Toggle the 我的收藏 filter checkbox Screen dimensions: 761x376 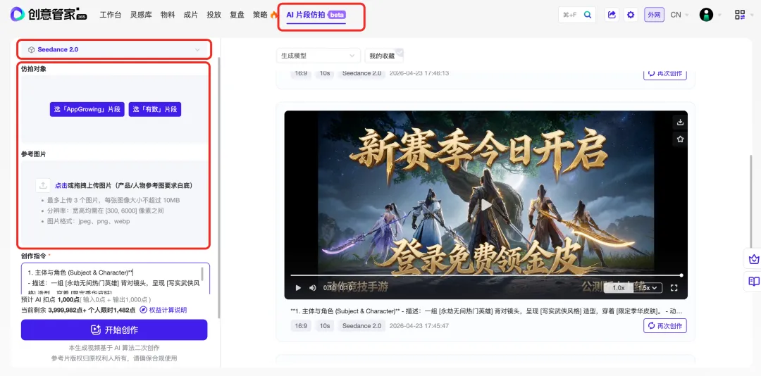point(399,52)
